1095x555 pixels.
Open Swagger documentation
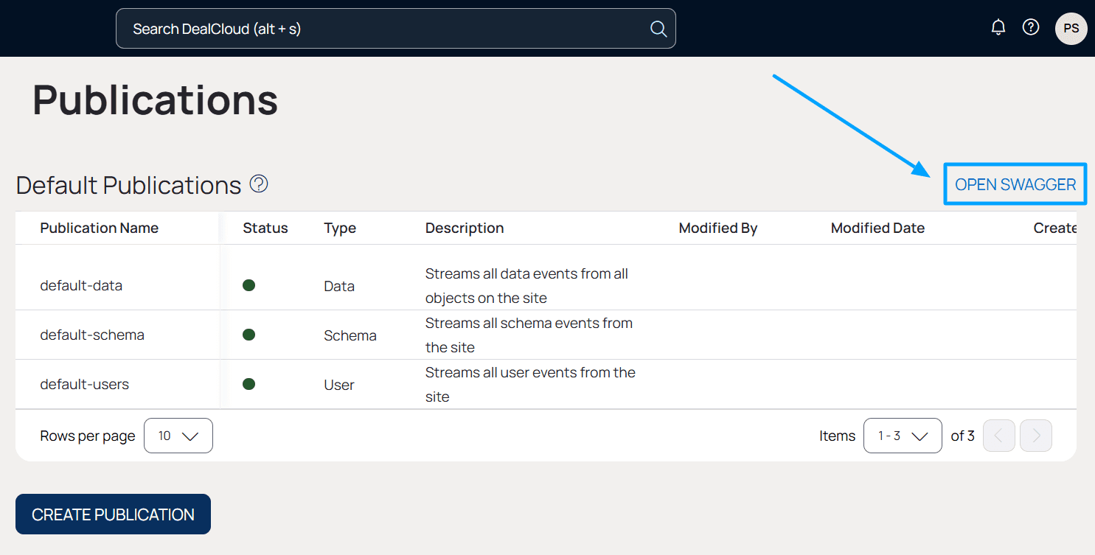click(x=1014, y=184)
